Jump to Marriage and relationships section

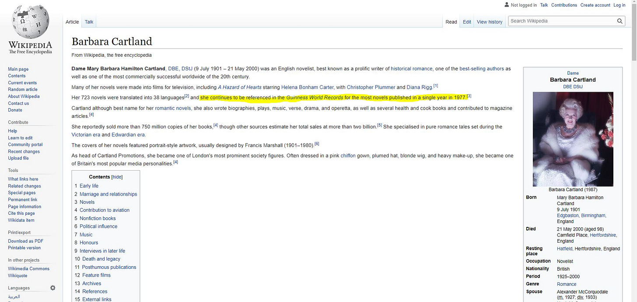[x=108, y=194]
